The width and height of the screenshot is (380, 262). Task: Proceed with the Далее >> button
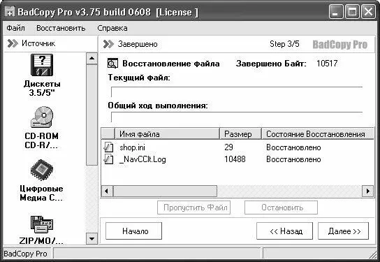(343, 231)
